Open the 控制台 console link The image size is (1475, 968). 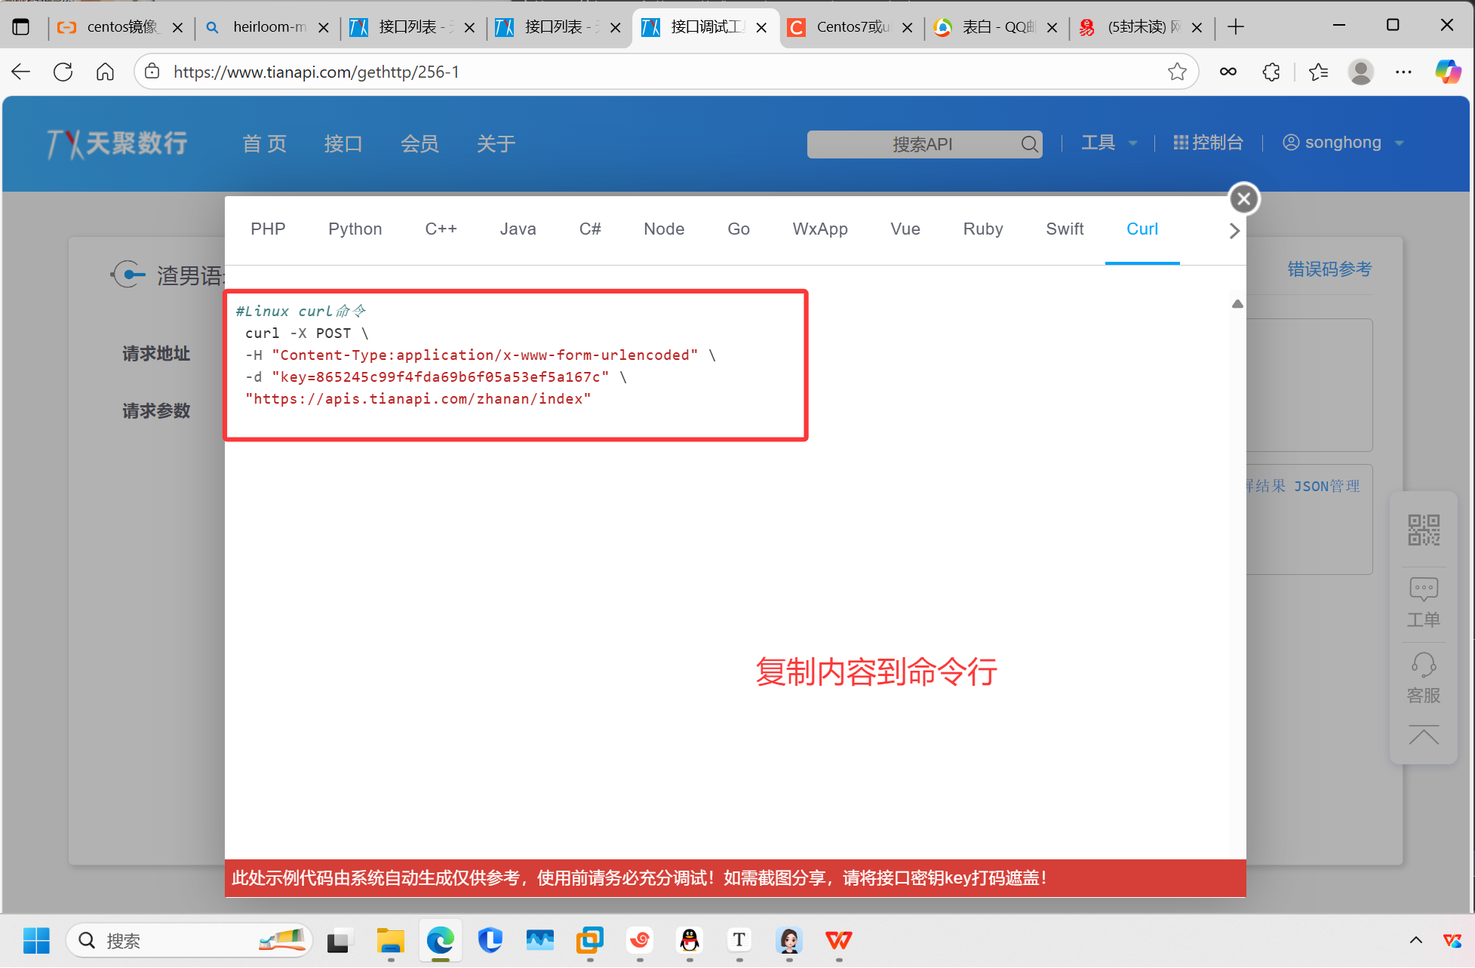point(1208,143)
